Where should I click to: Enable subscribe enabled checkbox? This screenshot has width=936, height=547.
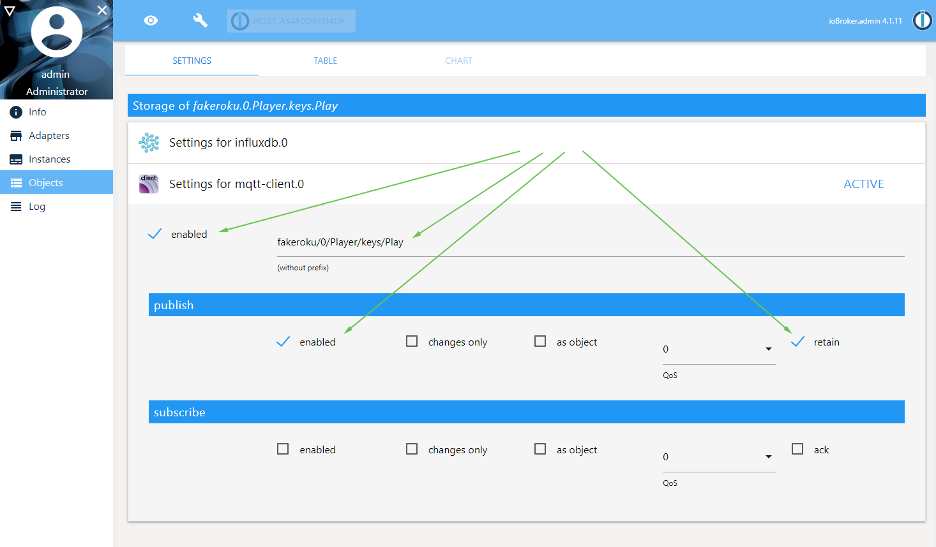click(x=283, y=449)
